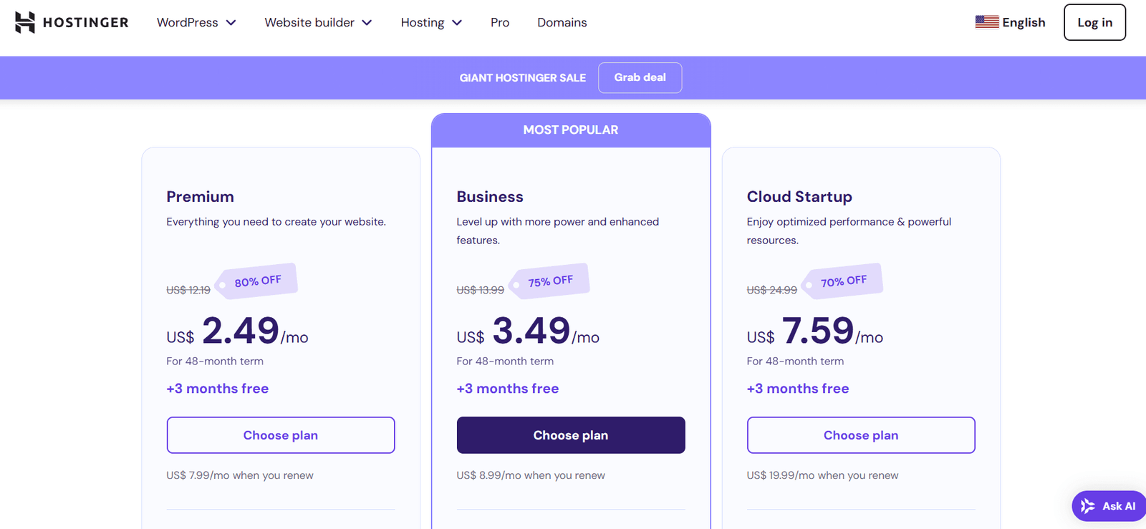1146x529 pixels.
Task: Expand the Website builder dropdown menu
Action: (318, 22)
